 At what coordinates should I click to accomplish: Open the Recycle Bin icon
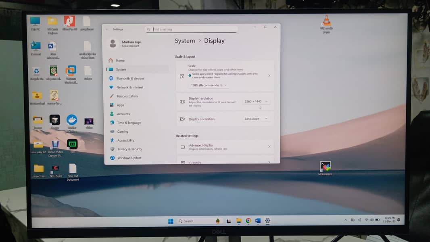(36, 71)
